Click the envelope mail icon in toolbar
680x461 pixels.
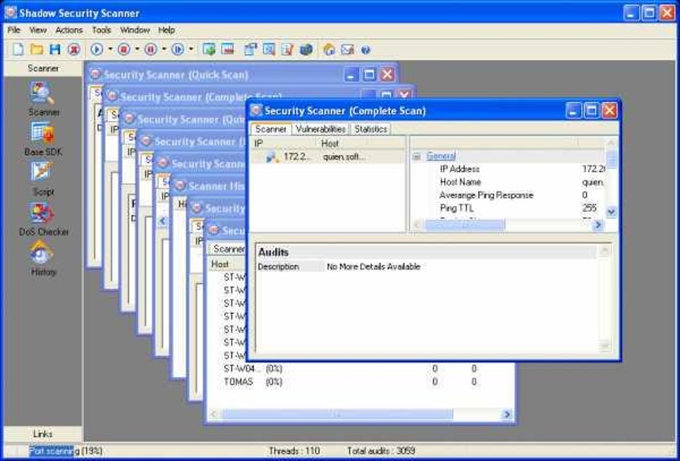347,49
